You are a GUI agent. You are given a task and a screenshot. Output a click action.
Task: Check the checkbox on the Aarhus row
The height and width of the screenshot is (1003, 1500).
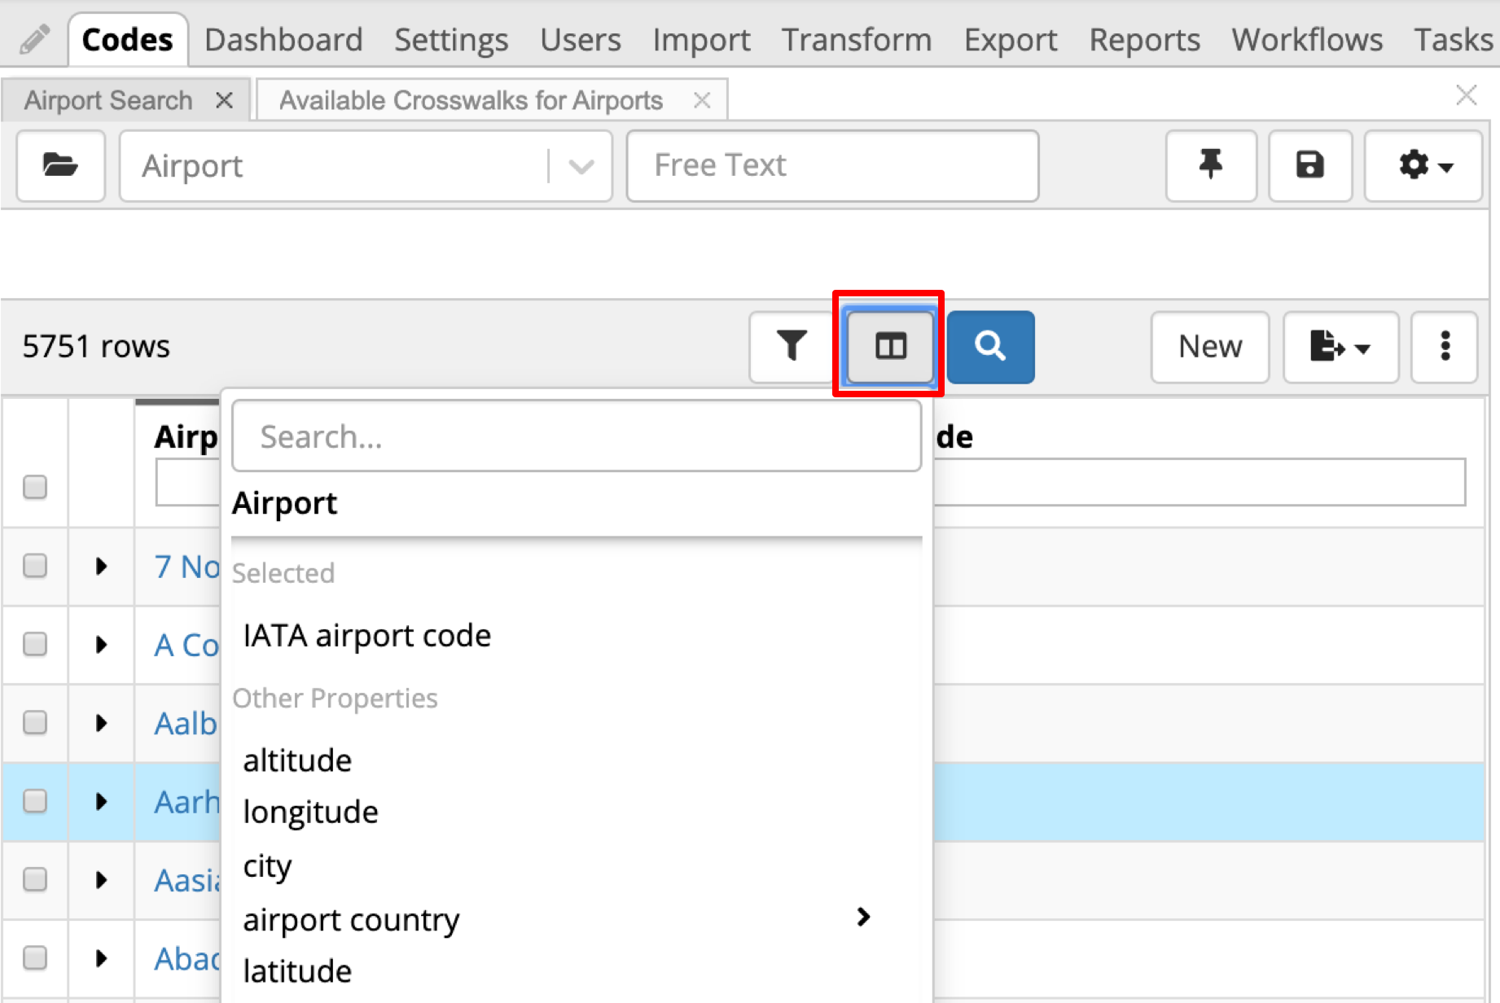[34, 802]
